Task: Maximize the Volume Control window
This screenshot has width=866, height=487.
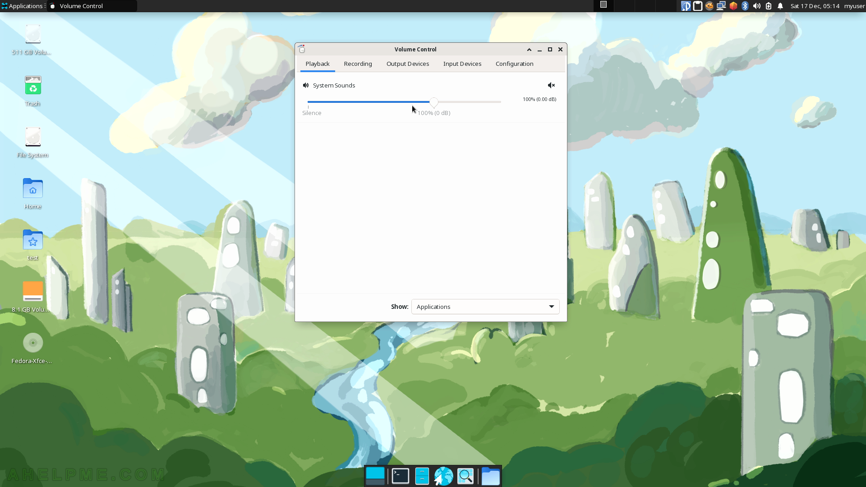Action: (550, 50)
